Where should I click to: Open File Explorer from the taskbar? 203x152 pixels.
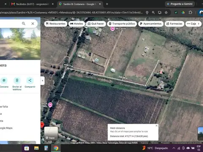(36, 148)
